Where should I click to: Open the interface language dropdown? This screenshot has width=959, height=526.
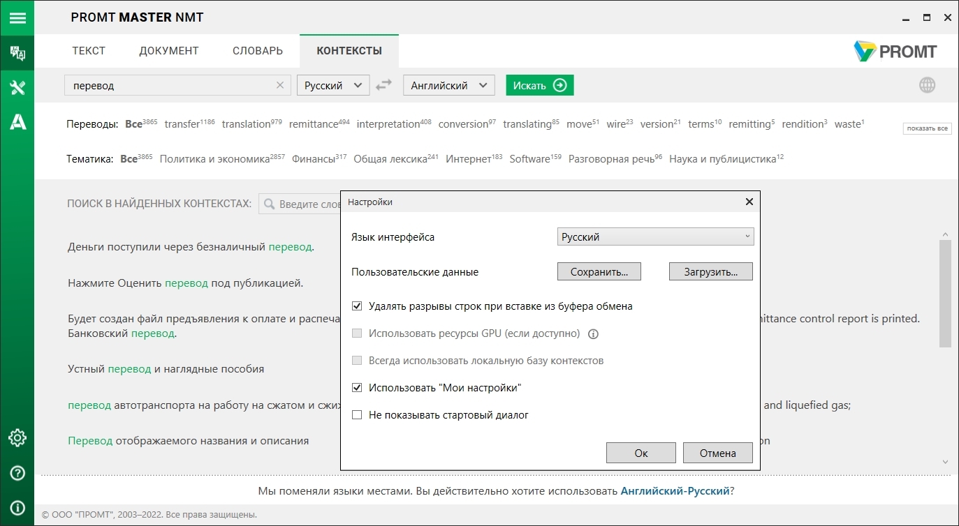coord(655,236)
